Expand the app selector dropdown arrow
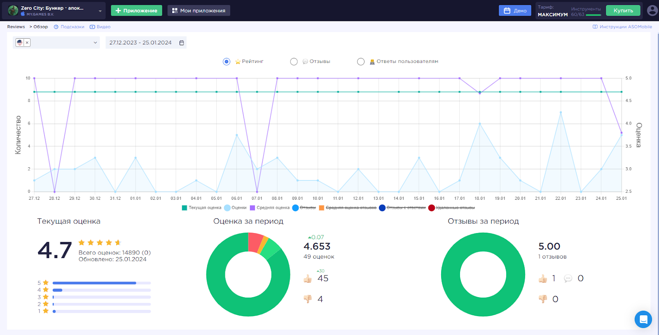Screen dimensions: 659x335 point(100,11)
